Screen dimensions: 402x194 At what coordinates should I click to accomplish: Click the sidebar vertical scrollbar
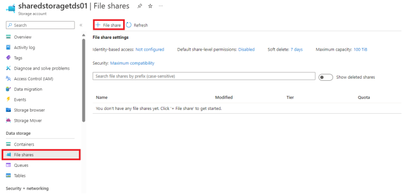(83, 80)
